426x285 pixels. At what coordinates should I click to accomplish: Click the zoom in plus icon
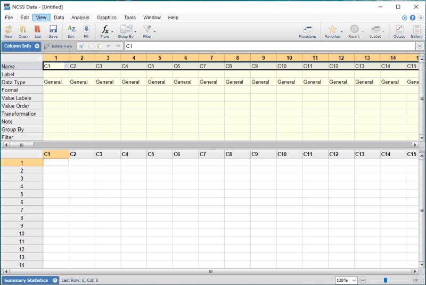[x=416, y=280]
